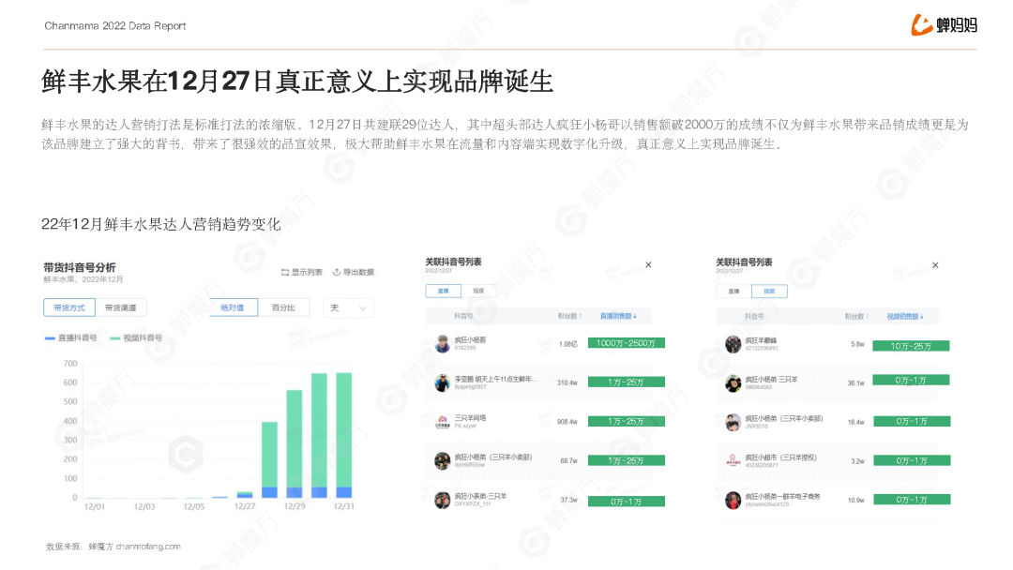The image size is (1013, 570).
Task: Sort by 直播销售额 column
Action: [x=618, y=316]
